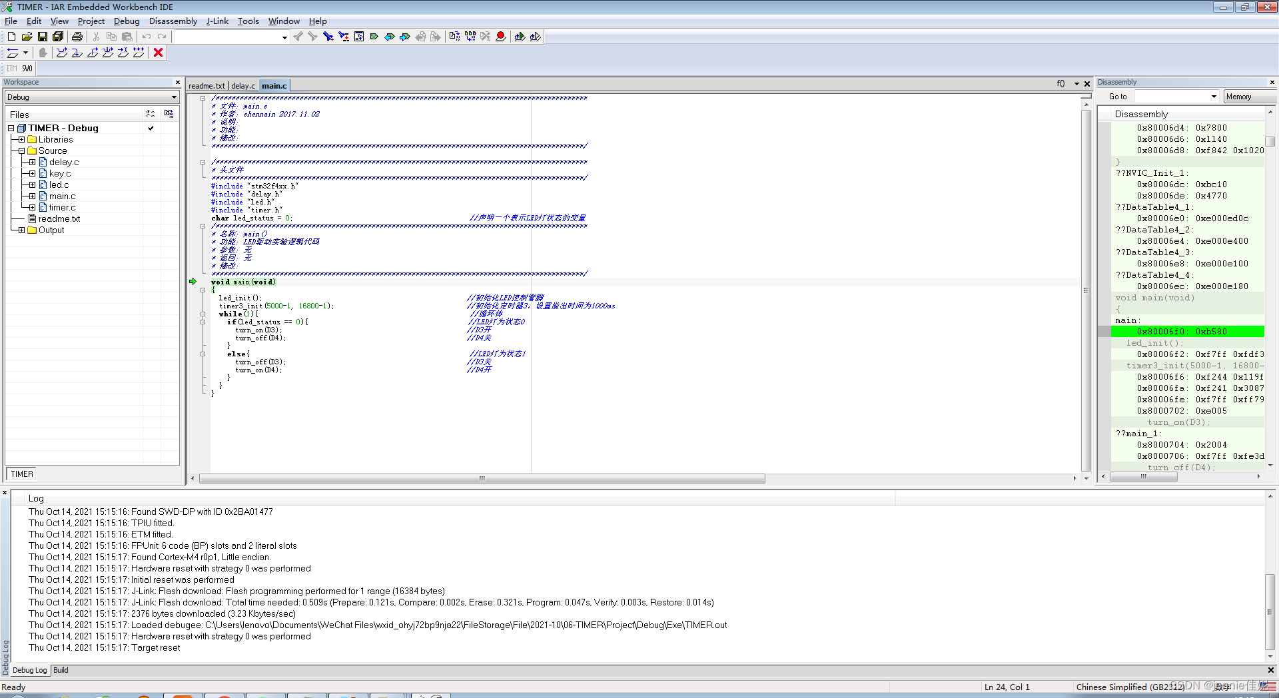Click the f() function list button
The width and height of the screenshot is (1279, 698).
point(1061,84)
